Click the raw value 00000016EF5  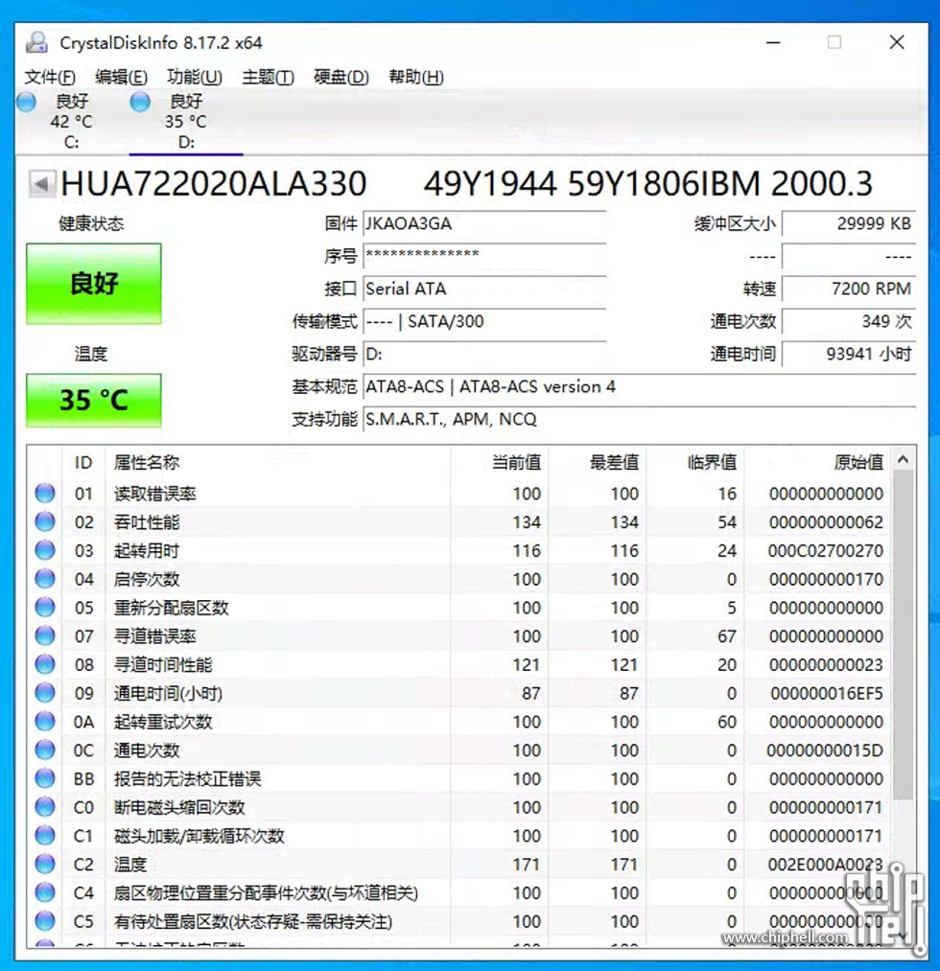point(827,694)
